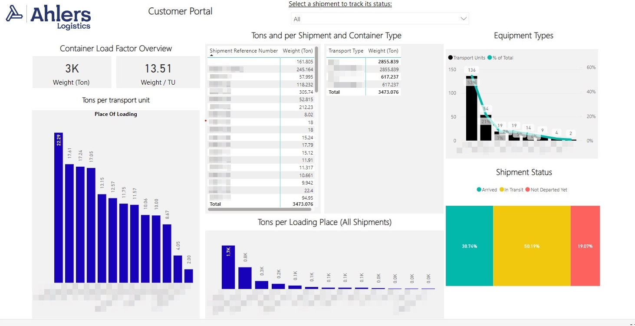Click the shipment table vertical scrollbar
Image resolution: width=635 pixels, height=326 pixels.
tap(316, 69)
